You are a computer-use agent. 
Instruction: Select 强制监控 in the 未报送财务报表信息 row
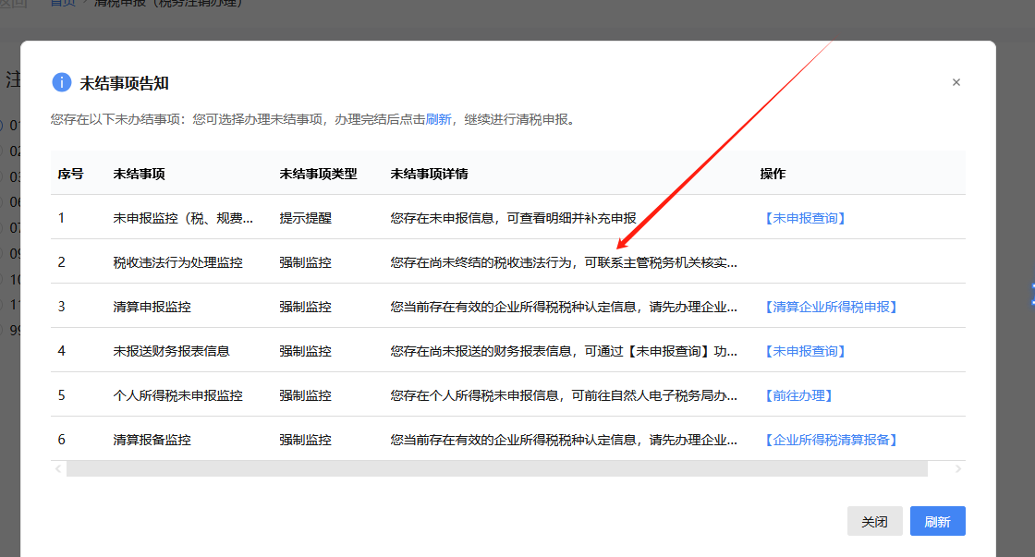[305, 351]
